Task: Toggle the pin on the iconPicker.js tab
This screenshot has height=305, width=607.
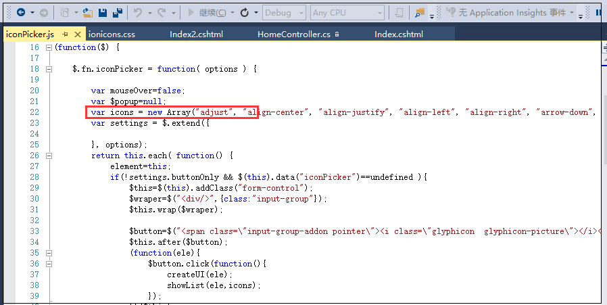Action: (65, 34)
